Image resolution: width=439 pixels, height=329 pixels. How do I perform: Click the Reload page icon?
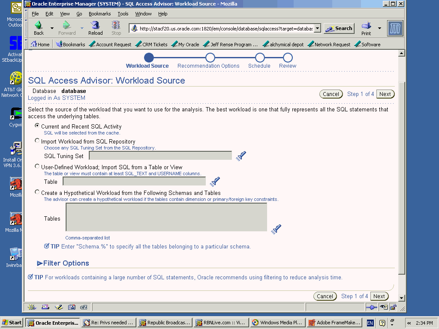pyautogui.click(x=95, y=25)
